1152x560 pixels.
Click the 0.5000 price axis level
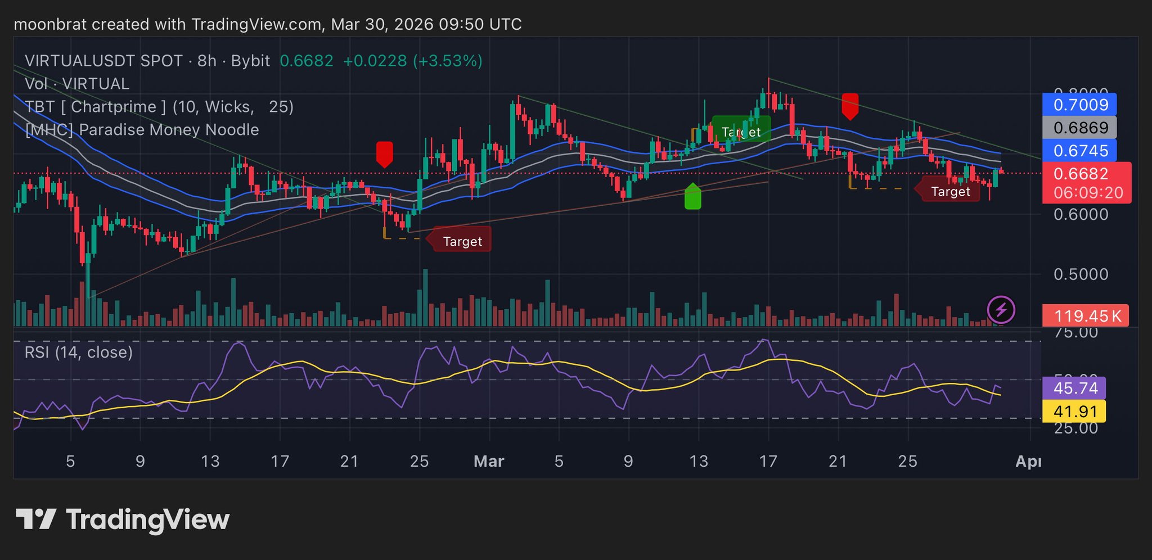tap(1081, 274)
